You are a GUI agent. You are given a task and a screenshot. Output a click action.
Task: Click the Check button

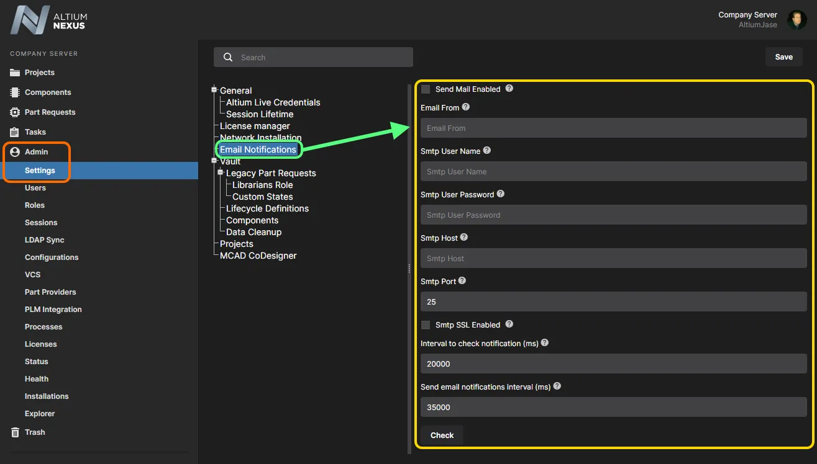coord(442,435)
